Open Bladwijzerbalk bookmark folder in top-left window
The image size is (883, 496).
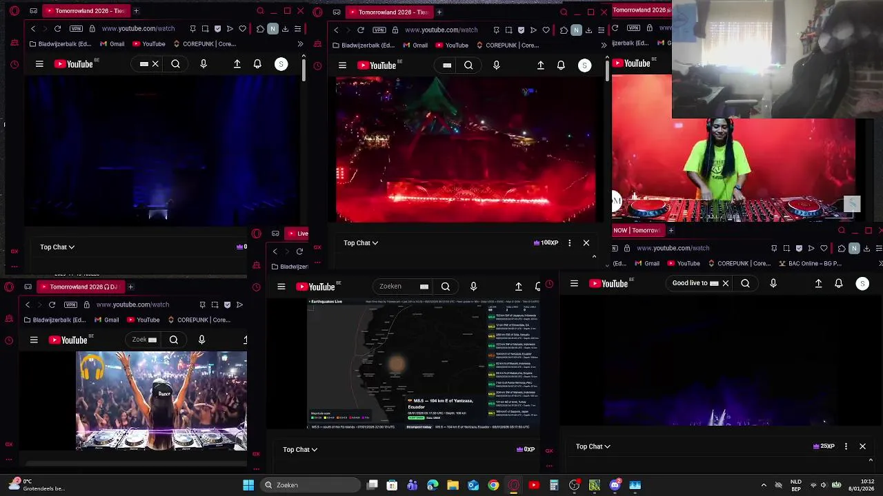pyautogui.click(x=61, y=44)
